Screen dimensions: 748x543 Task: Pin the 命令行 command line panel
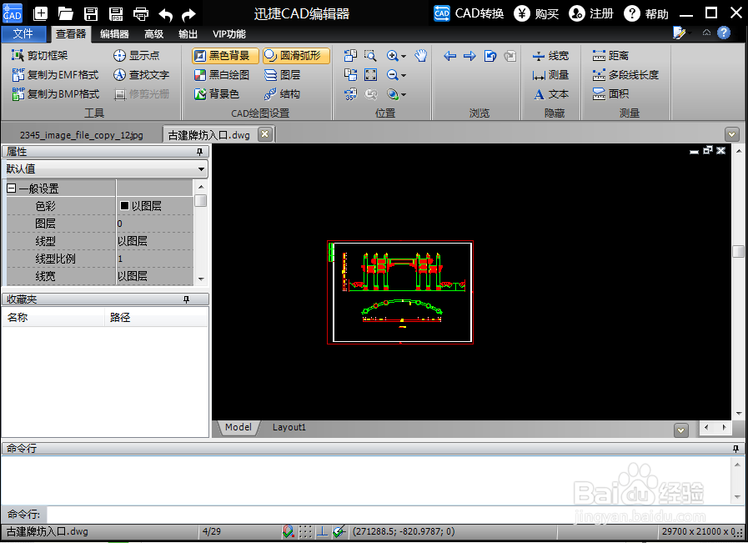pyautogui.click(x=735, y=449)
